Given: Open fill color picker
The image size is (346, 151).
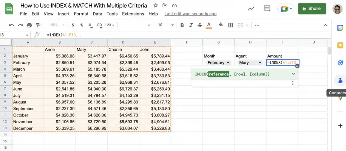Looking at the screenshot, I should (221, 25).
